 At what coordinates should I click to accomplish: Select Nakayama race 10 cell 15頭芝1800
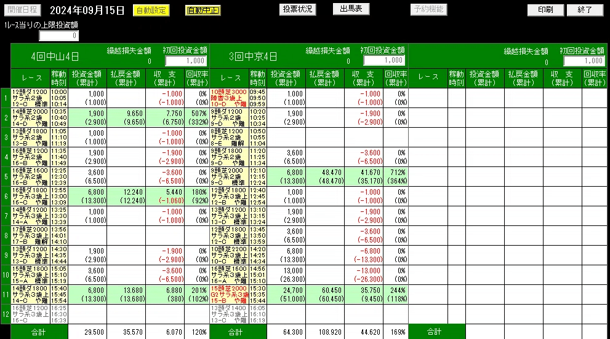[x=30, y=275]
